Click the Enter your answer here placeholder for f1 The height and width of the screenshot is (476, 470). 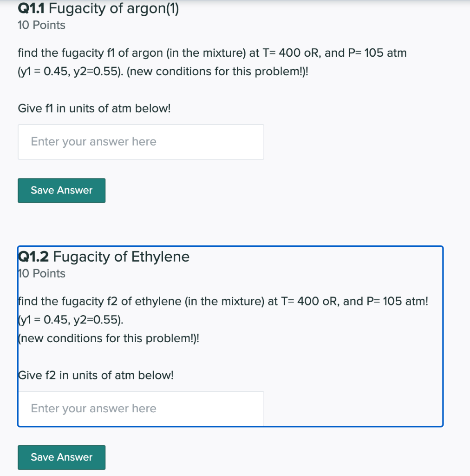(93, 141)
